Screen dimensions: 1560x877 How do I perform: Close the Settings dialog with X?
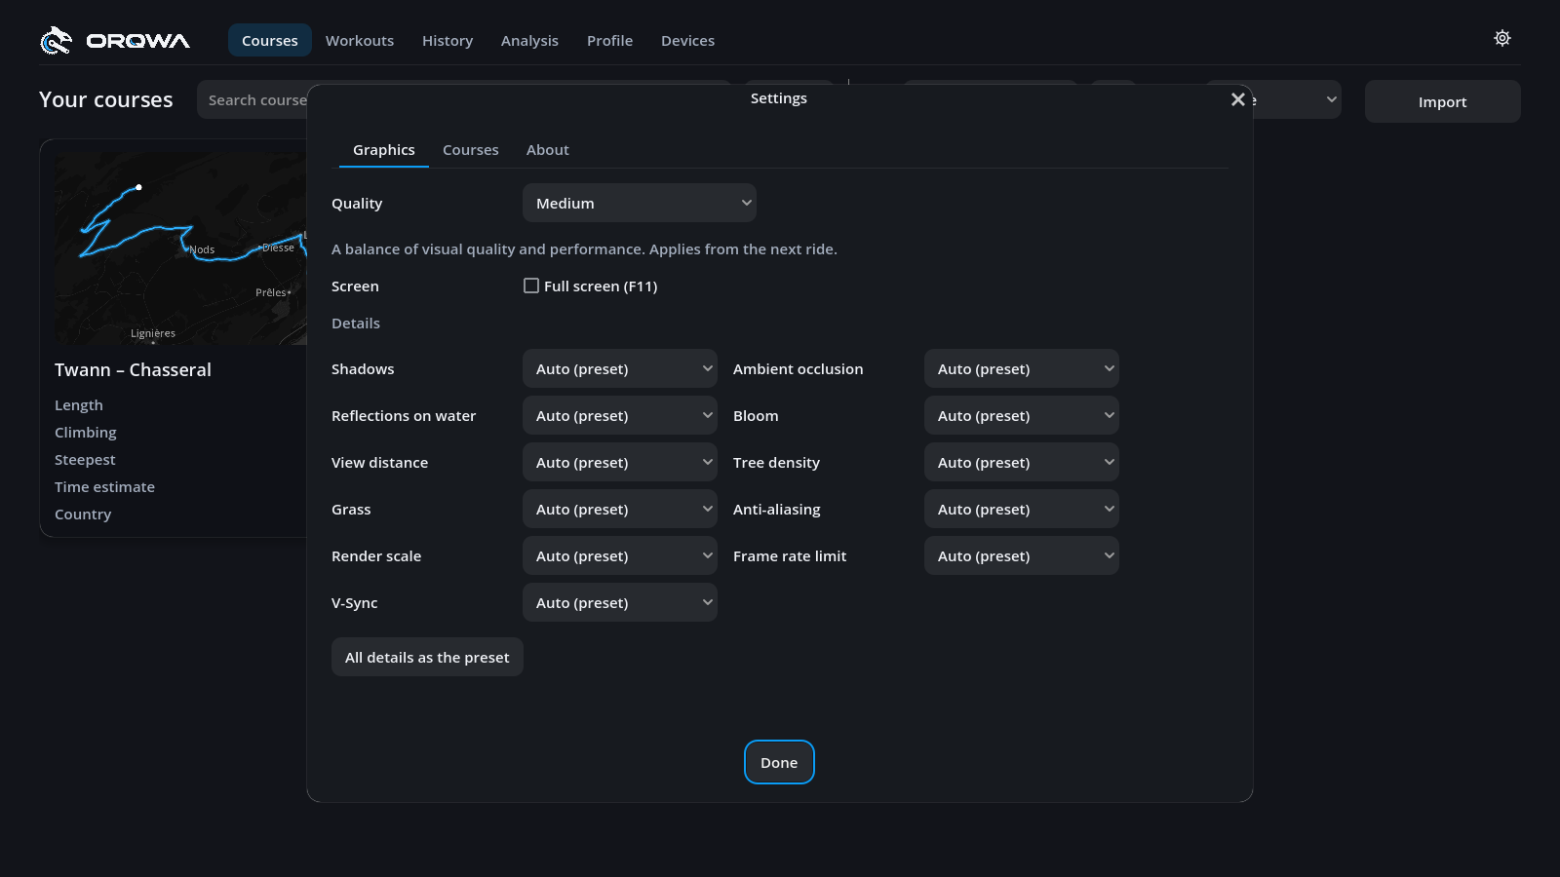pos(1238,99)
